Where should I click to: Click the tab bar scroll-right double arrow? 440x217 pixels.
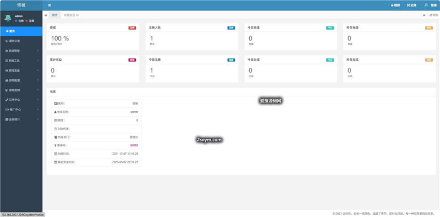424,15
